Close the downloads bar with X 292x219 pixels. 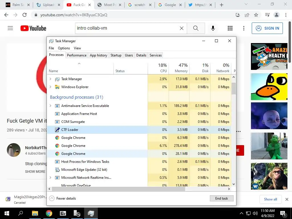(287, 199)
